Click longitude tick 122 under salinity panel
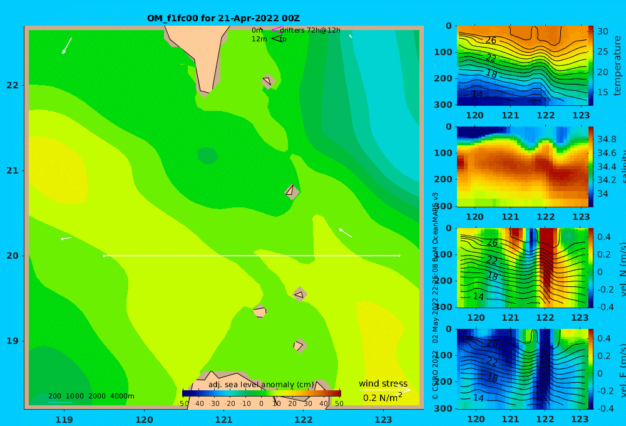626x426 pixels. (x=546, y=217)
